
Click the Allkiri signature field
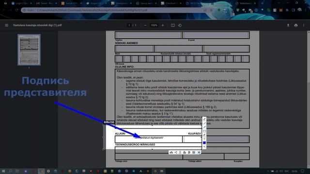coord(149,139)
